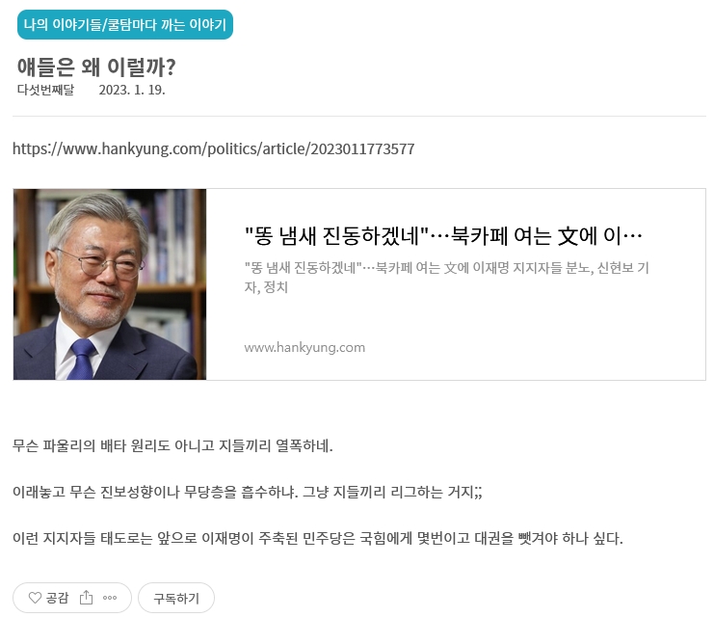This screenshot has height=644, width=714.
Task: Open the 나의 이야기들/쿨탐마다 까는 이야기 category tag
Action: pyautogui.click(x=125, y=25)
